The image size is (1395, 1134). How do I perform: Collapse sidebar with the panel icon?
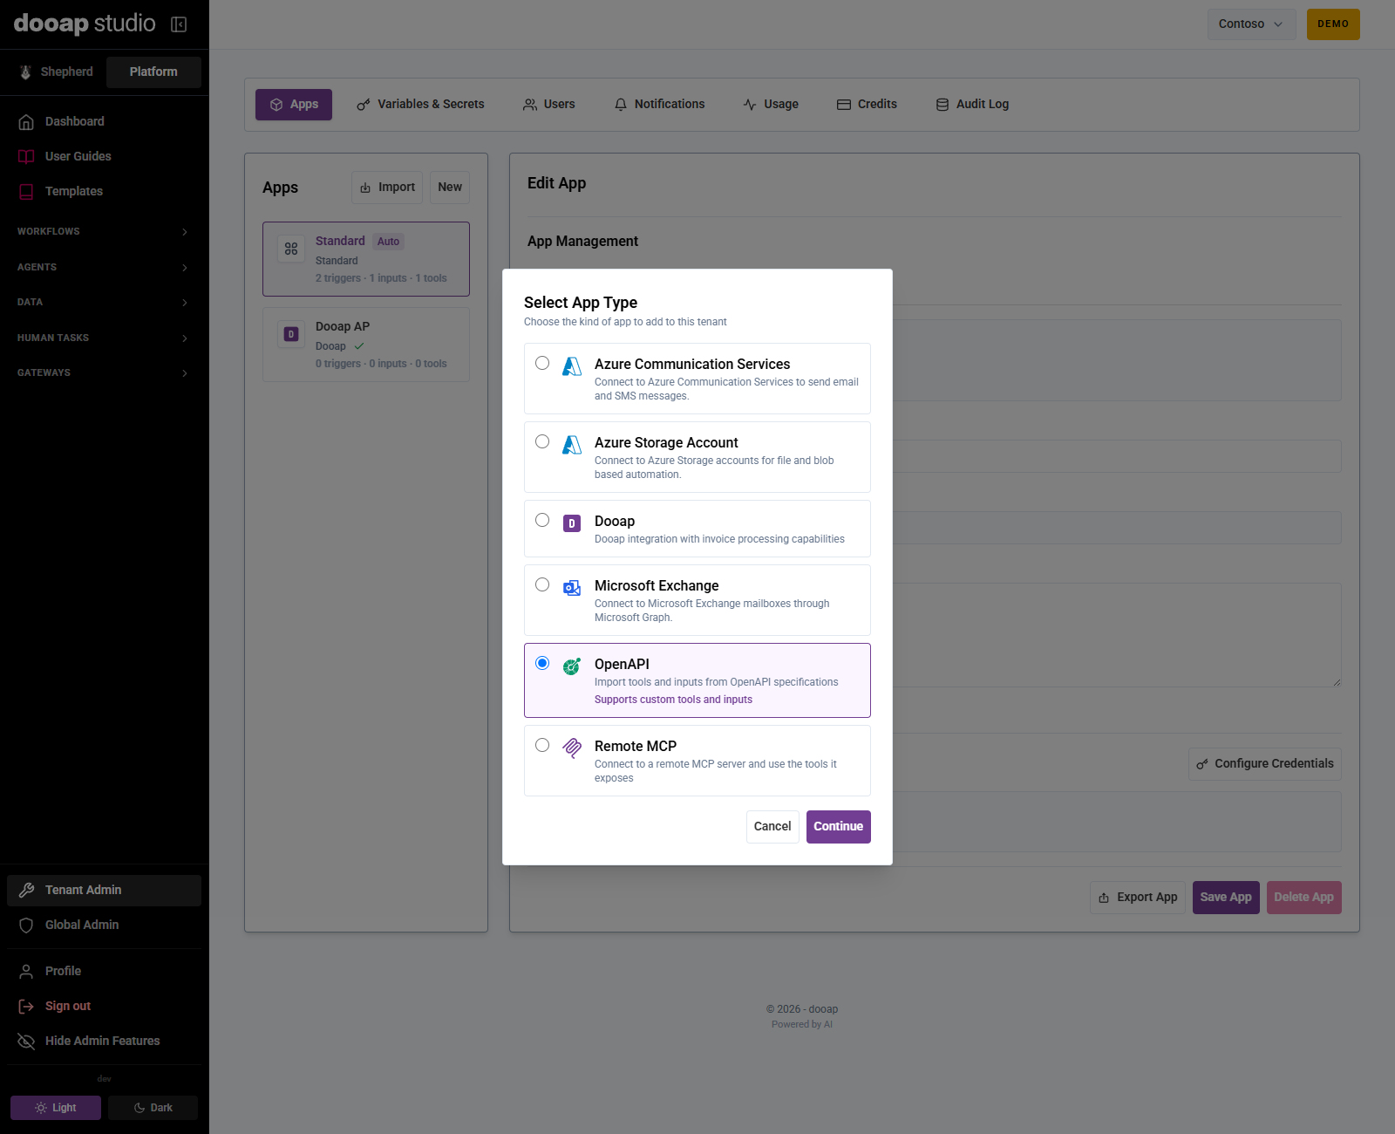tap(179, 24)
